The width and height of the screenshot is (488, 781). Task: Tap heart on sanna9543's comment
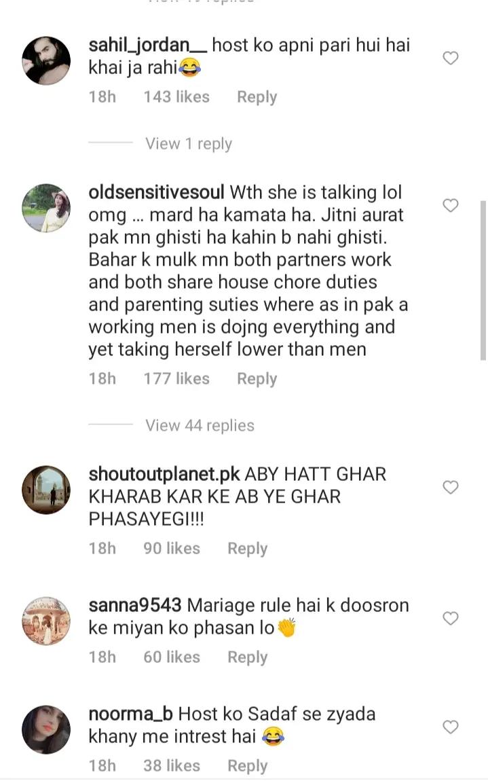pyautogui.click(x=451, y=618)
